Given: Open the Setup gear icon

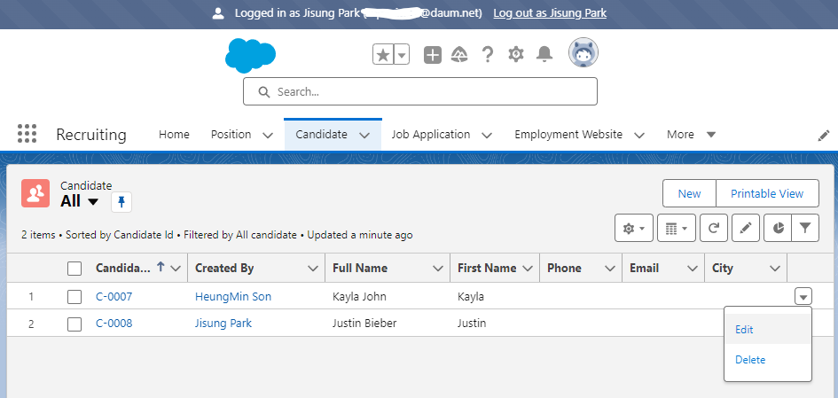Looking at the screenshot, I should point(515,55).
